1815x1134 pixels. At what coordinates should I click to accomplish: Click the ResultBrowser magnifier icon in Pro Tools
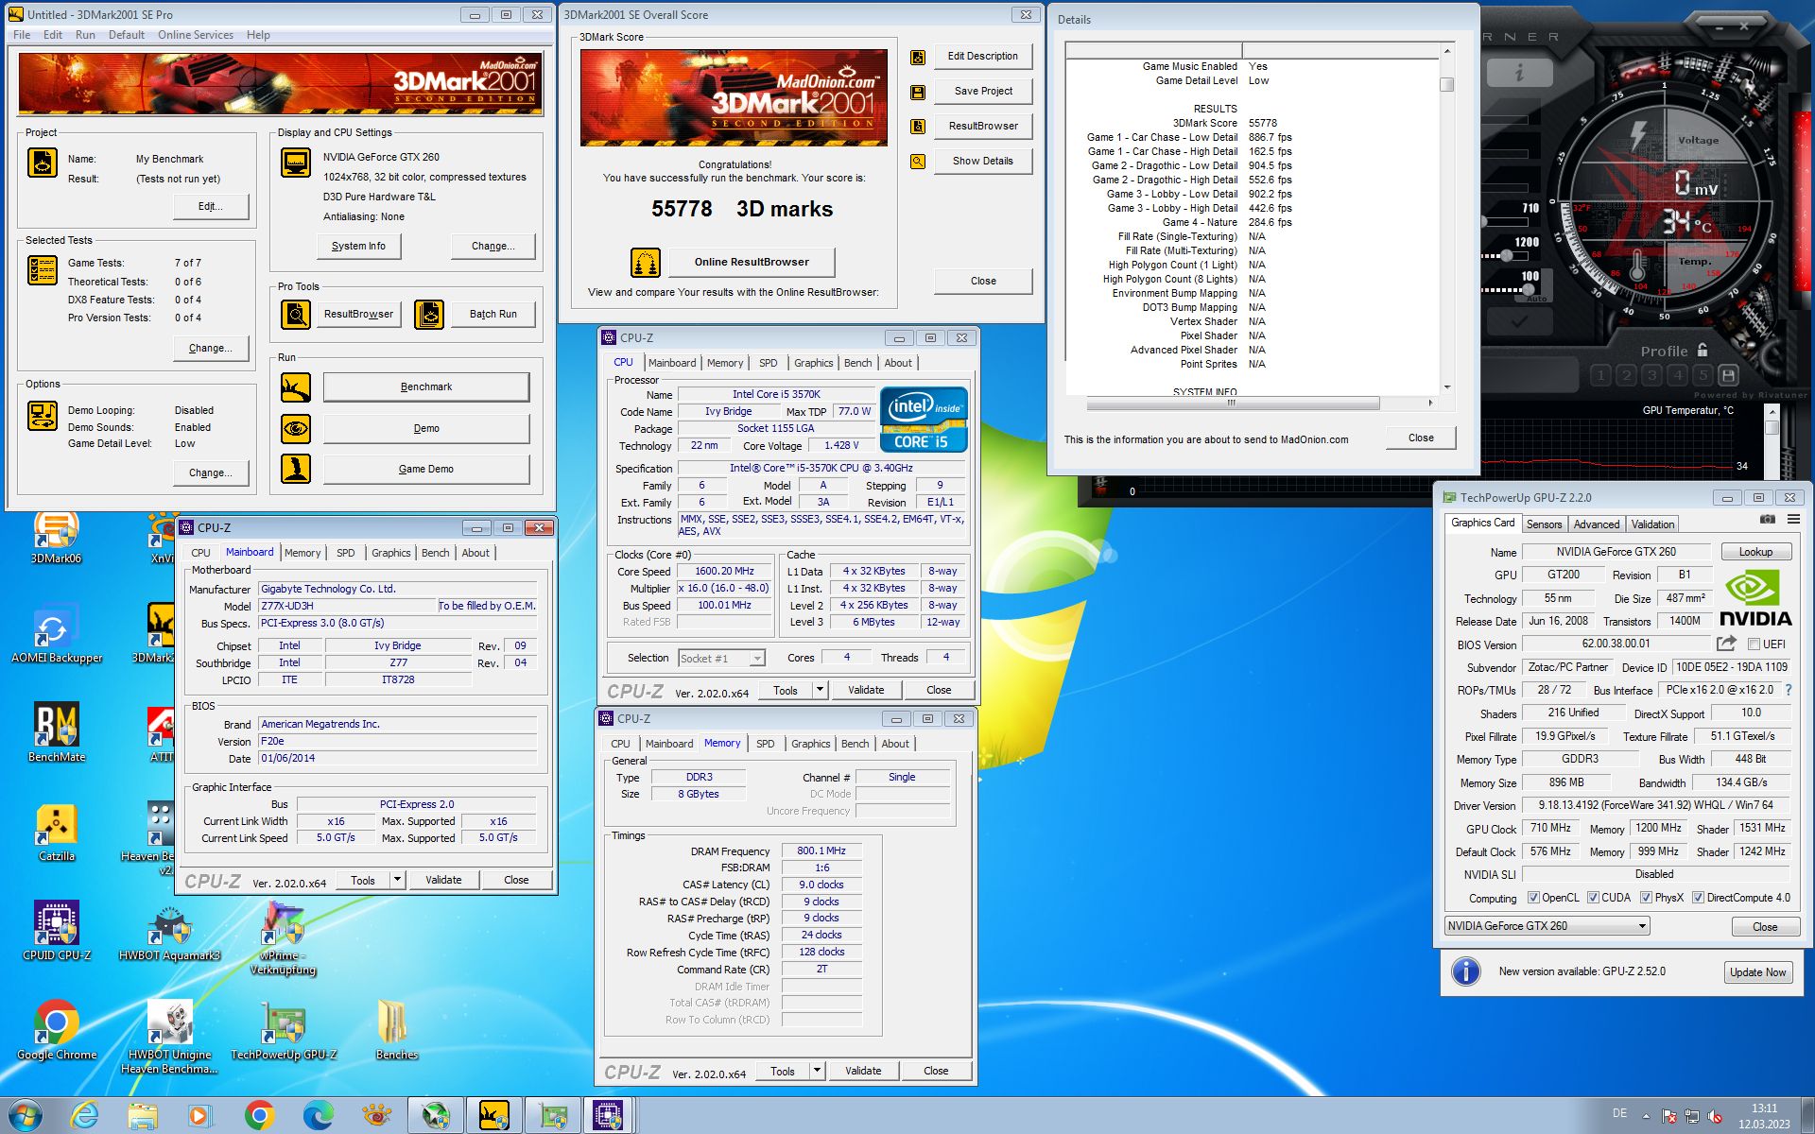pos(296,314)
